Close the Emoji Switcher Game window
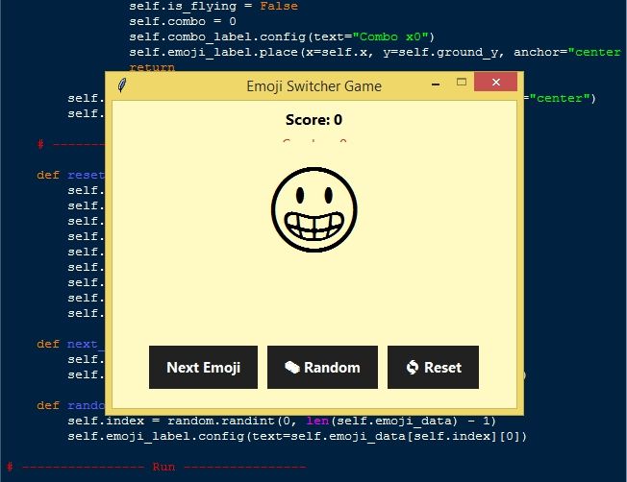This screenshot has width=627, height=482. [x=497, y=83]
